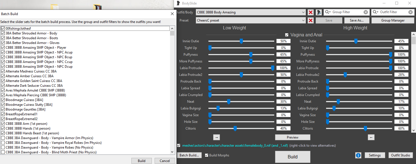The width and height of the screenshot is (416, 164).
Task: Click the red X beside the Preset dropdown
Action: pos(310,20)
